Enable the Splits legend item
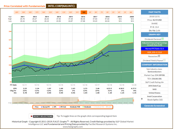175x129 pixels. (x=109, y=107)
